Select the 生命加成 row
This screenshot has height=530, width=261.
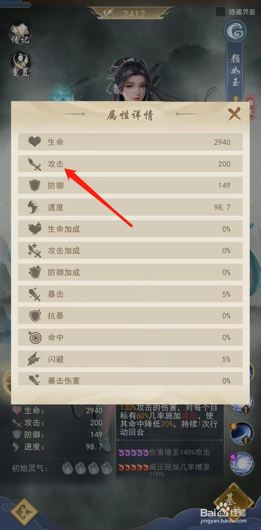[x=130, y=229]
